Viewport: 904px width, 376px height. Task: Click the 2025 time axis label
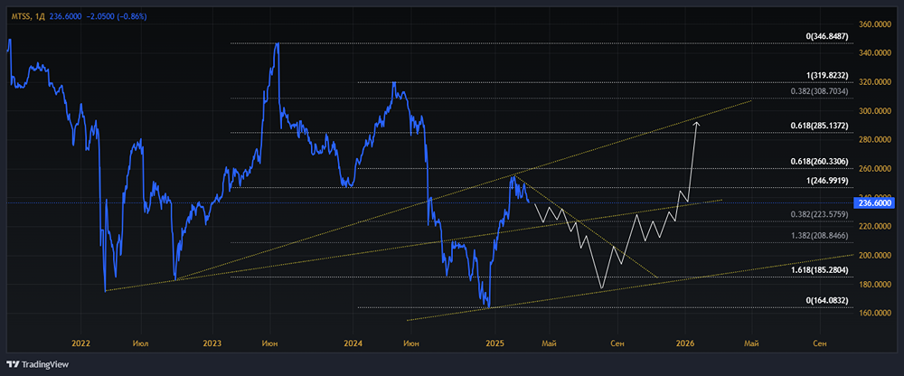tap(495, 343)
